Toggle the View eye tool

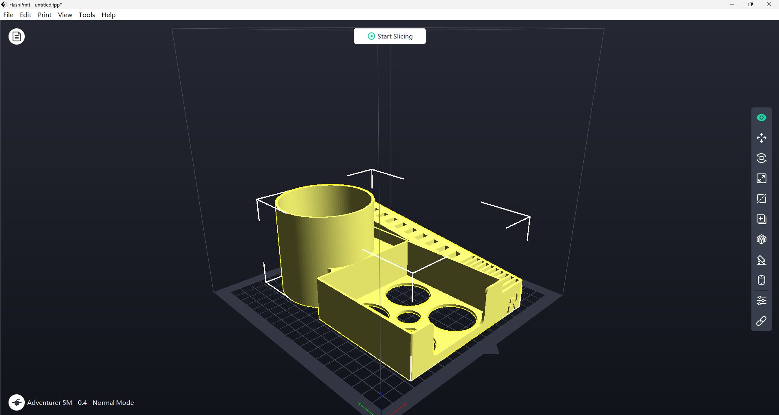(762, 118)
